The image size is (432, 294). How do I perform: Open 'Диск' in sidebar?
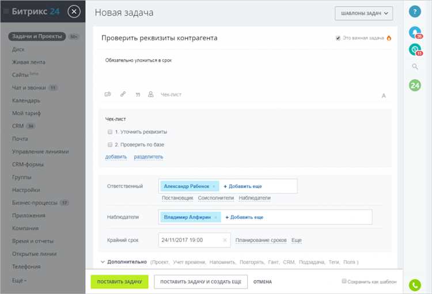tap(18, 49)
